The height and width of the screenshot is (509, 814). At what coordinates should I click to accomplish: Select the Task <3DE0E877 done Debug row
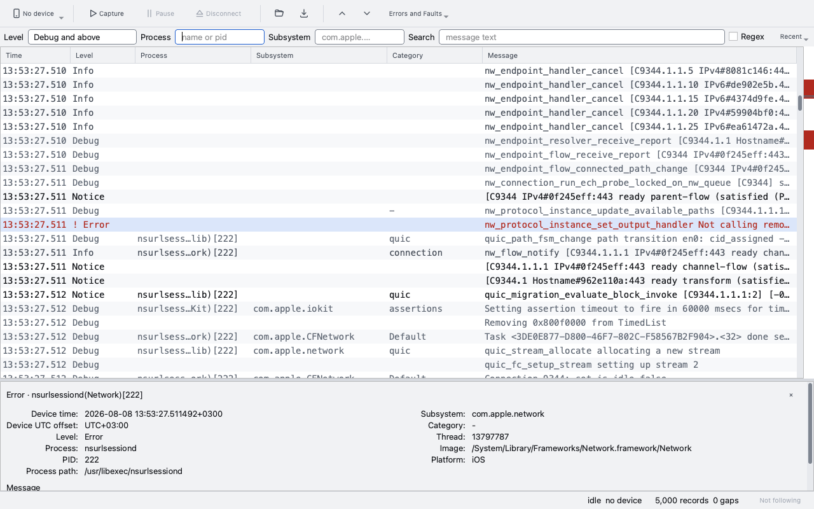398,337
